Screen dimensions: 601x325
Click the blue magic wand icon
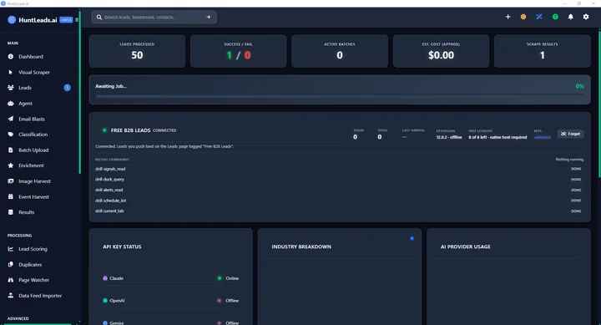(539, 17)
